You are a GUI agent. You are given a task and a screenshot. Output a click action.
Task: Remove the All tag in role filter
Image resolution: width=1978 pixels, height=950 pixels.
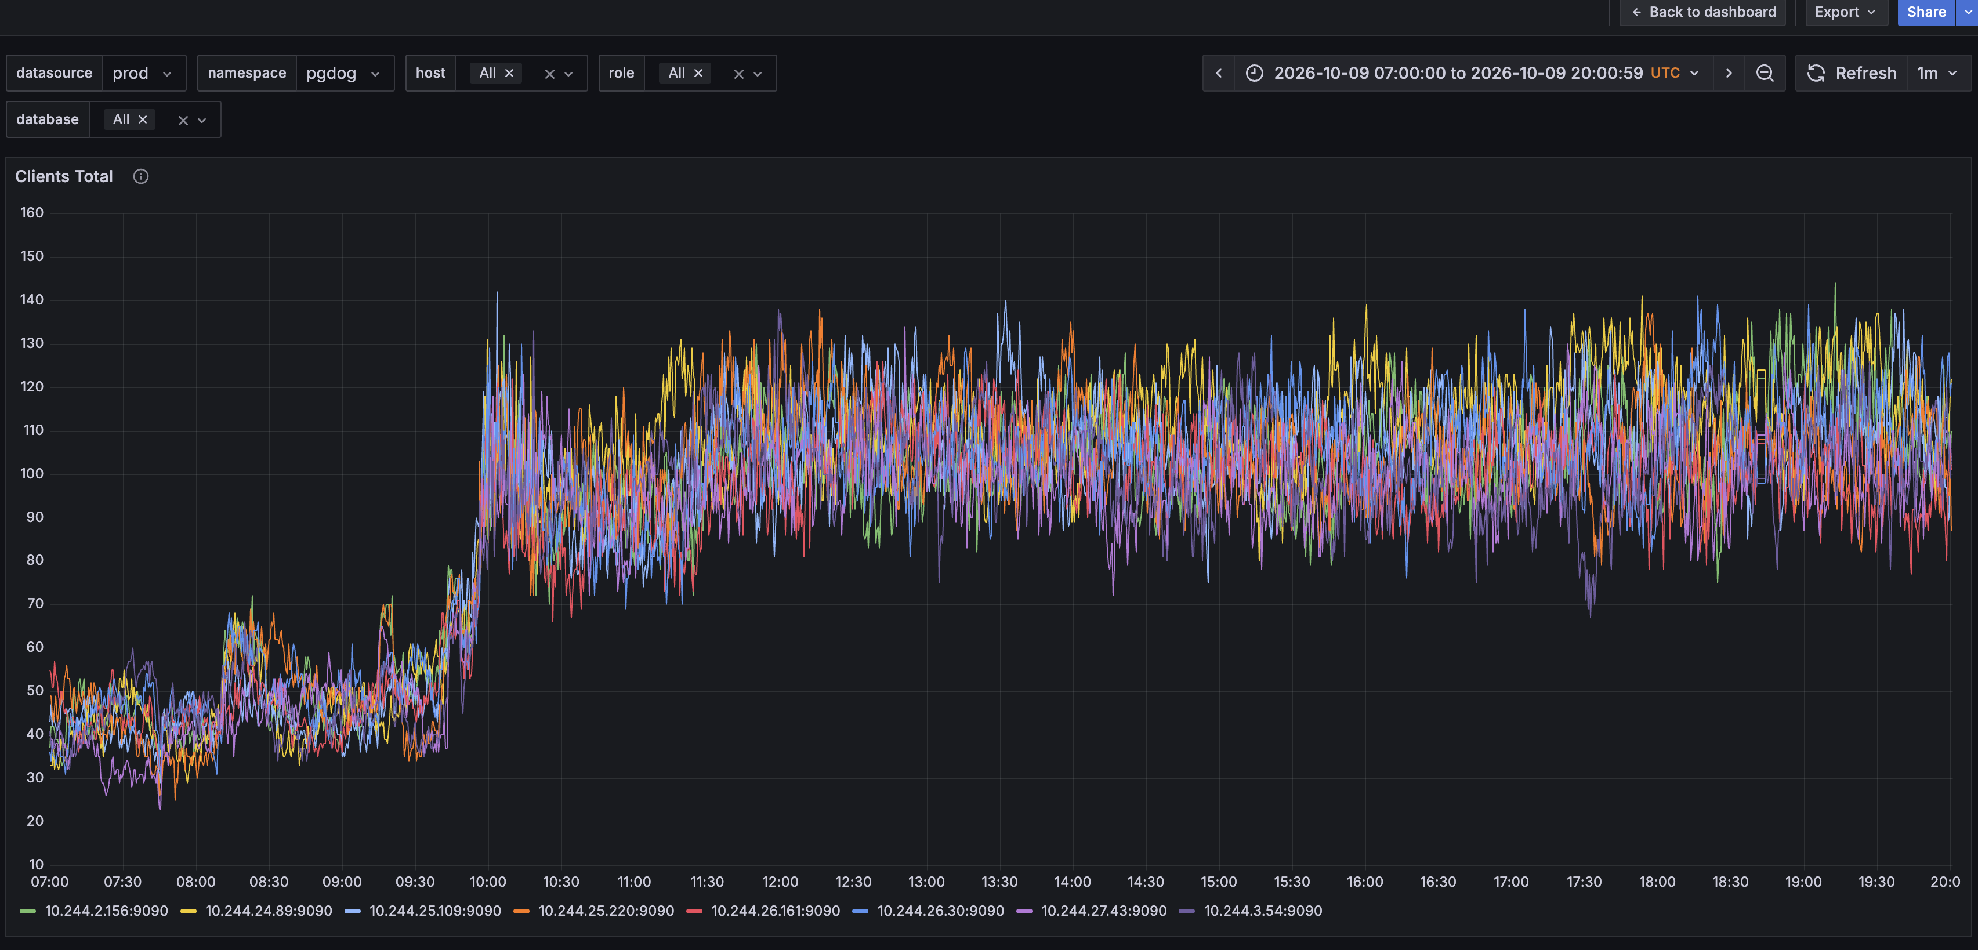pos(698,73)
